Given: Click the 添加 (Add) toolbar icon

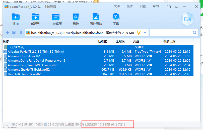Looking at the screenshot, I should point(16,17).
